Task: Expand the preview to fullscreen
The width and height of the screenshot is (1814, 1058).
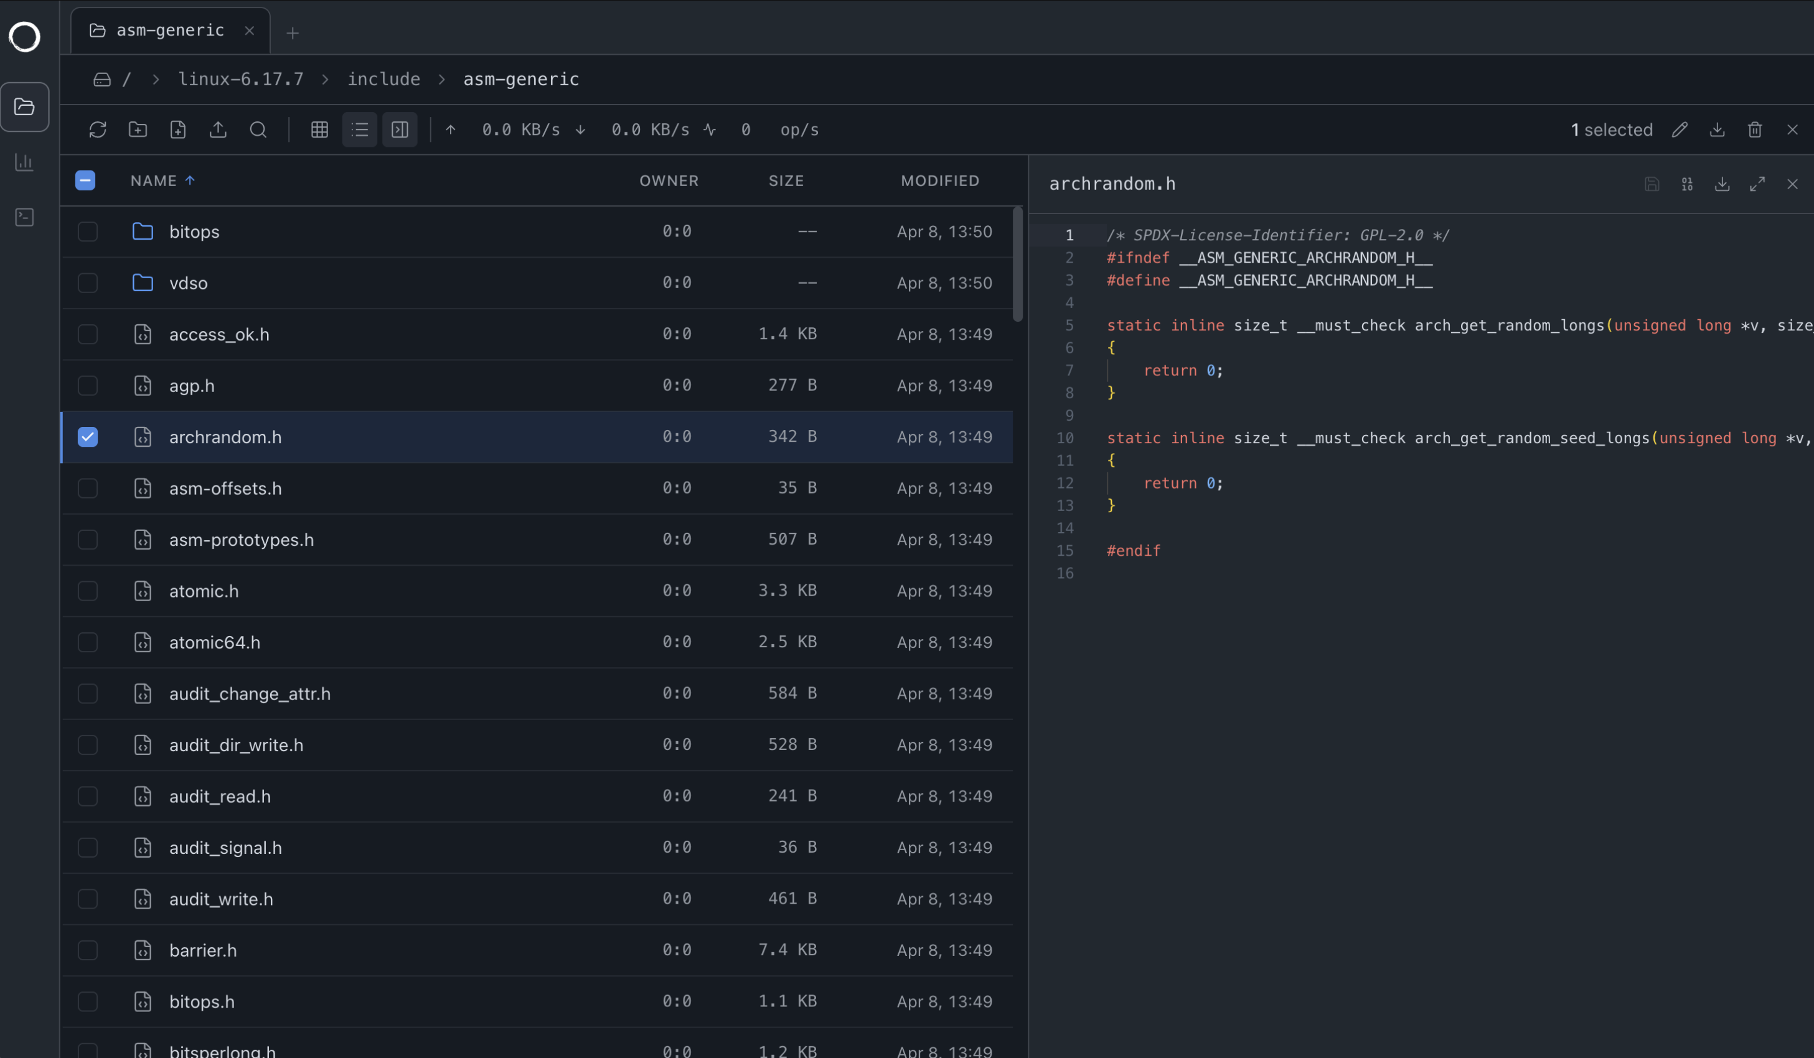Action: 1758,184
